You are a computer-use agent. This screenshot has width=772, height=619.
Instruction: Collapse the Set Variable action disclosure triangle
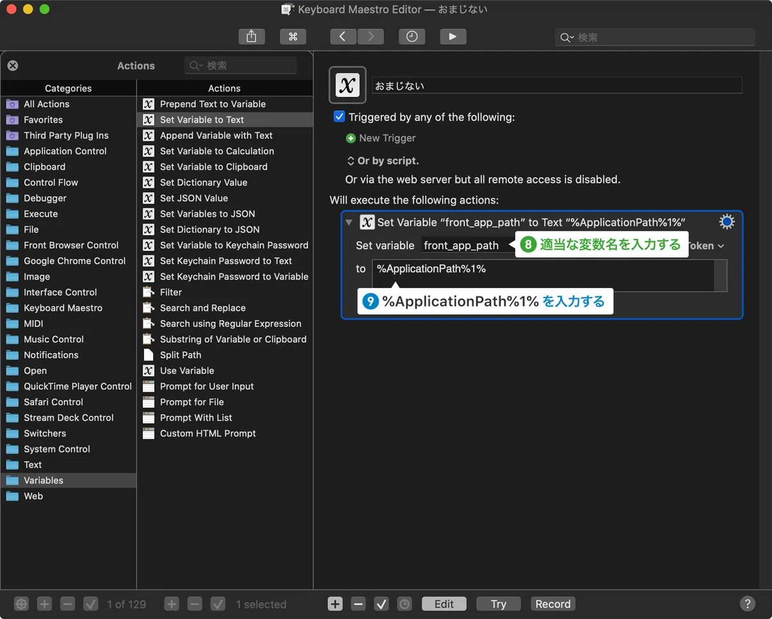[x=349, y=222]
